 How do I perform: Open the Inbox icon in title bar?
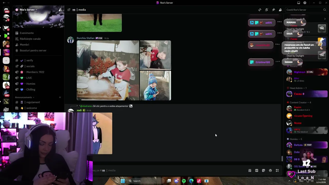[x=299, y=3]
